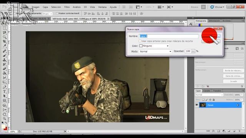Select the Paint Bucket tool
The height and width of the screenshot is (138, 246).
(4, 73)
